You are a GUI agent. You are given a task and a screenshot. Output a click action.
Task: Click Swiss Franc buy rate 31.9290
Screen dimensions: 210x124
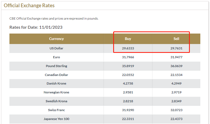(x=128, y=110)
